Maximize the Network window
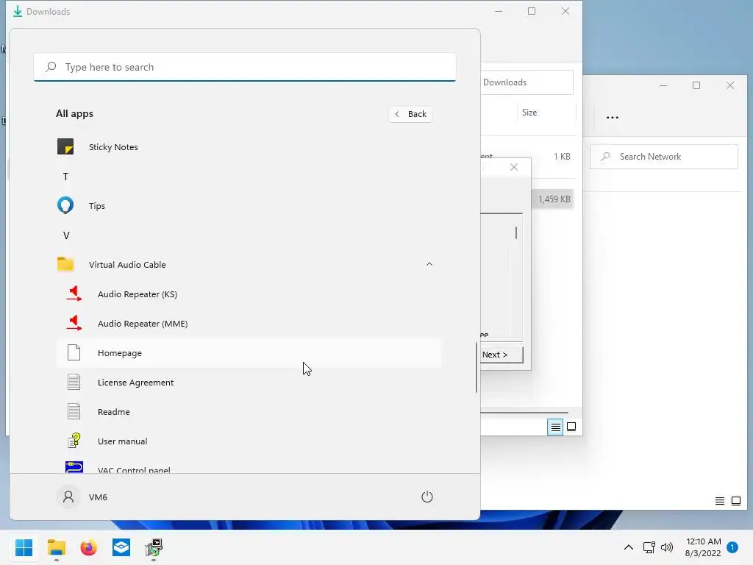The image size is (753, 565). point(696,85)
